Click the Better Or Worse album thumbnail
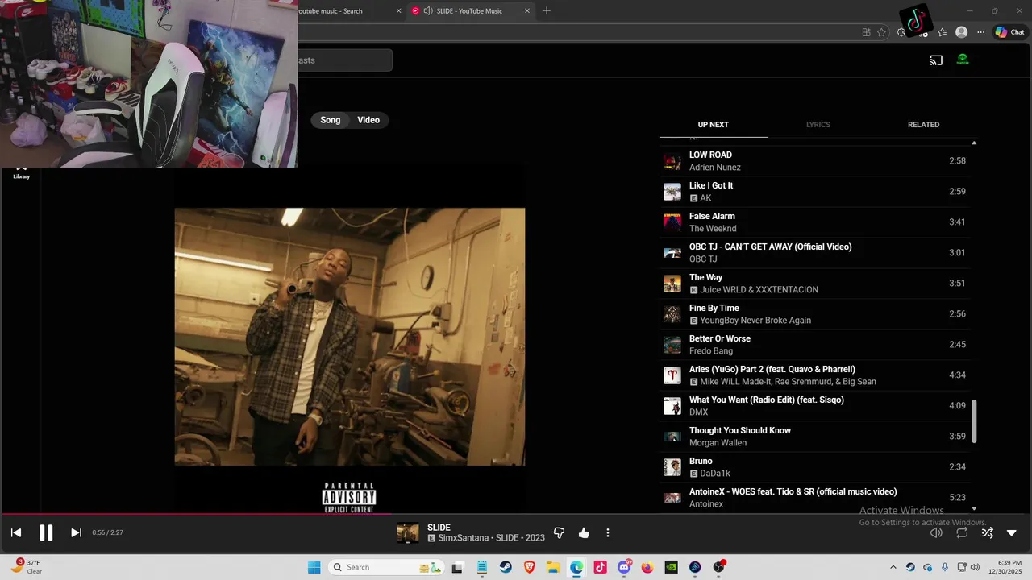This screenshot has width=1032, height=580. click(x=672, y=345)
